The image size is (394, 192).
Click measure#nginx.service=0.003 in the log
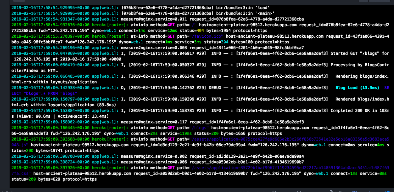(x=154, y=48)
